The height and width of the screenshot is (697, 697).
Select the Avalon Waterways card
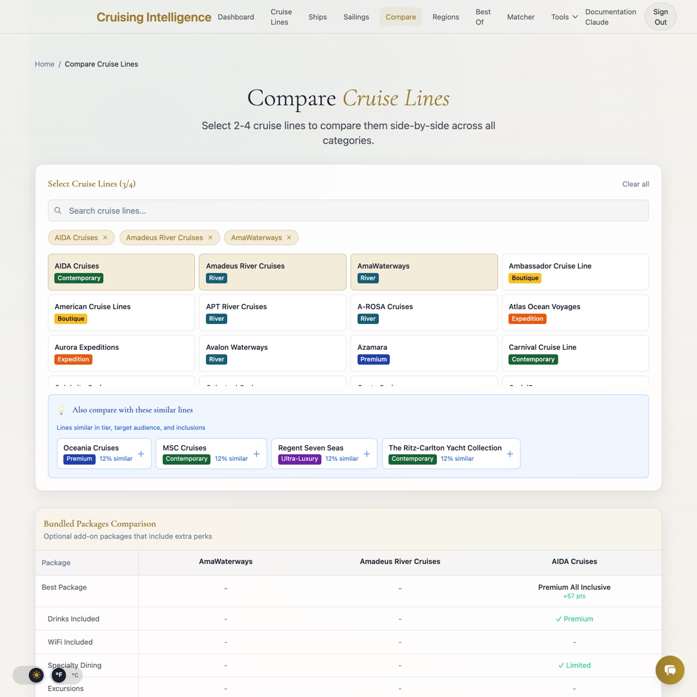pos(272,354)
